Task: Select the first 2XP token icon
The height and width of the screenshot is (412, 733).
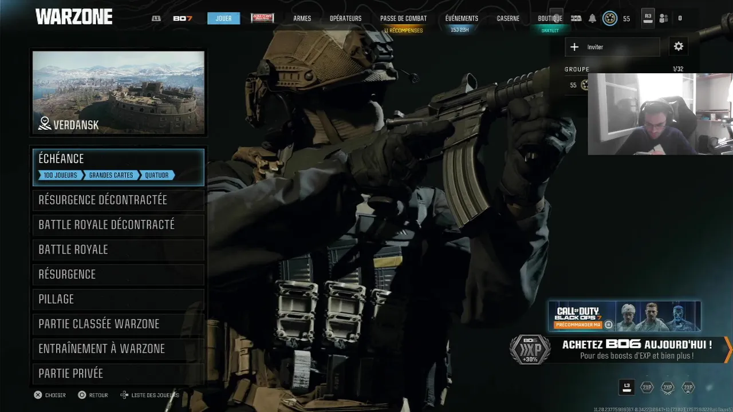Action: pyautogui.click(x=647, y=387)
